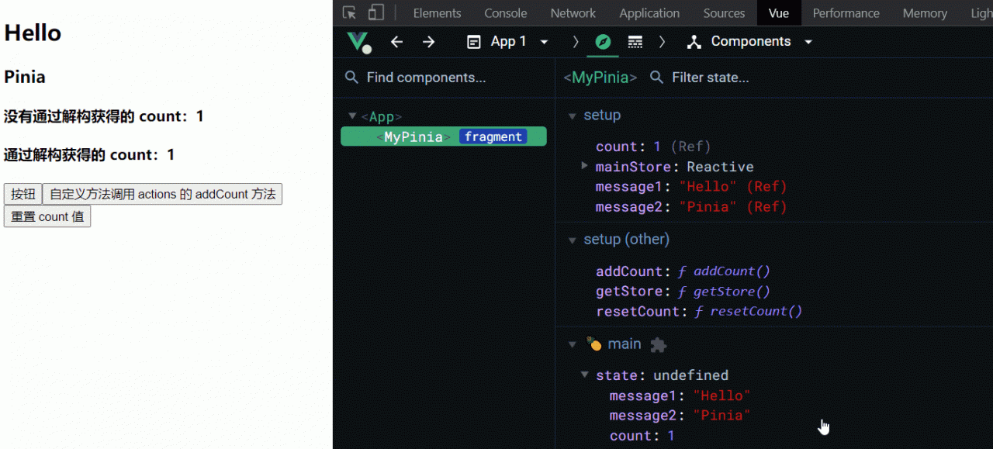Click the Vue devtools logo
993x449 pixels.
tap(358, 42)
